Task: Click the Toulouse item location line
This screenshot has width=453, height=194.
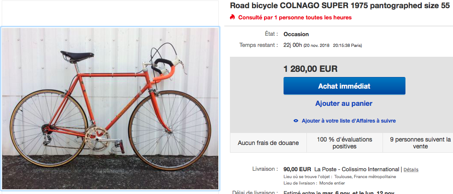Action: click(339, 177)
